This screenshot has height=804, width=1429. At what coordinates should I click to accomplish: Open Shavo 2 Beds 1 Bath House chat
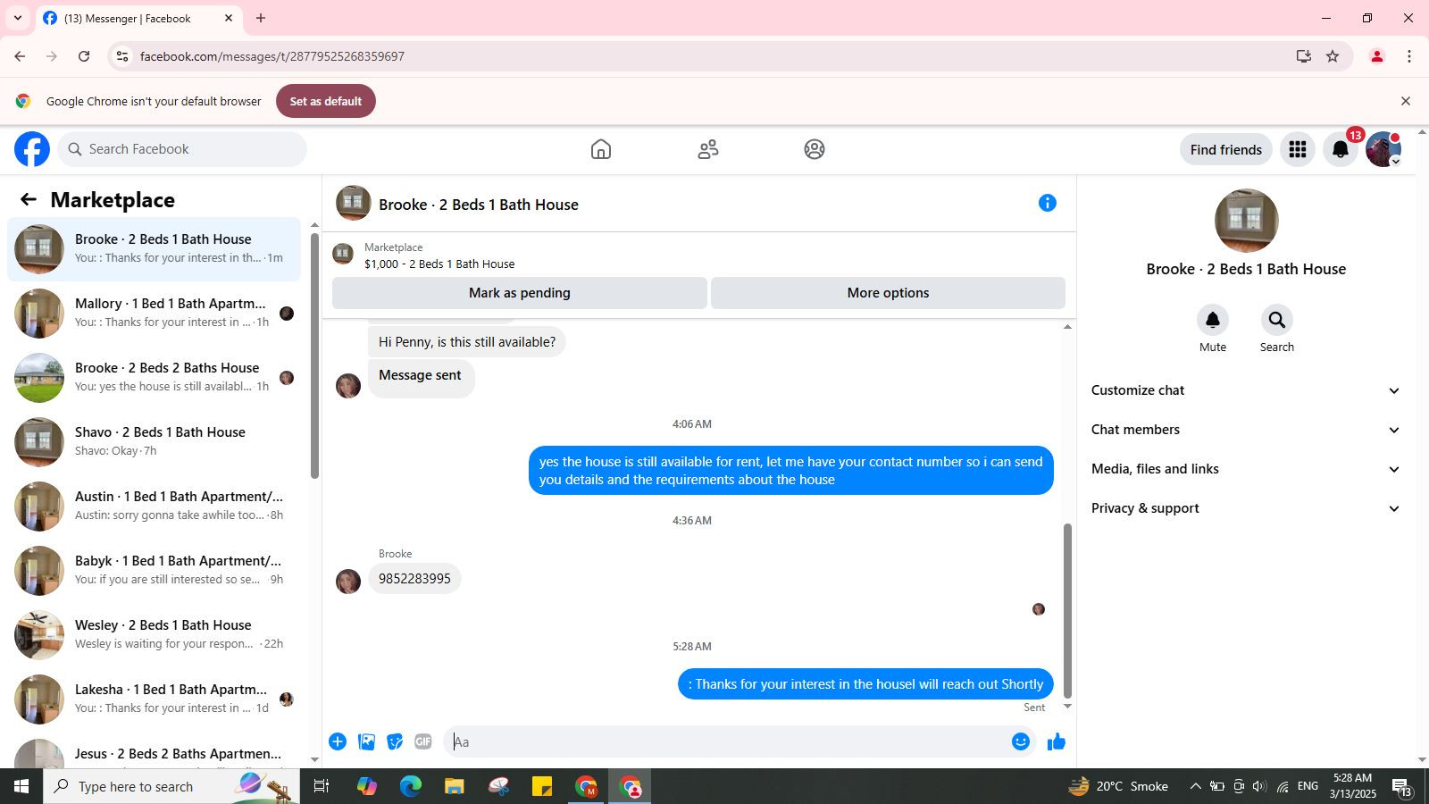(x=155, y=442)
